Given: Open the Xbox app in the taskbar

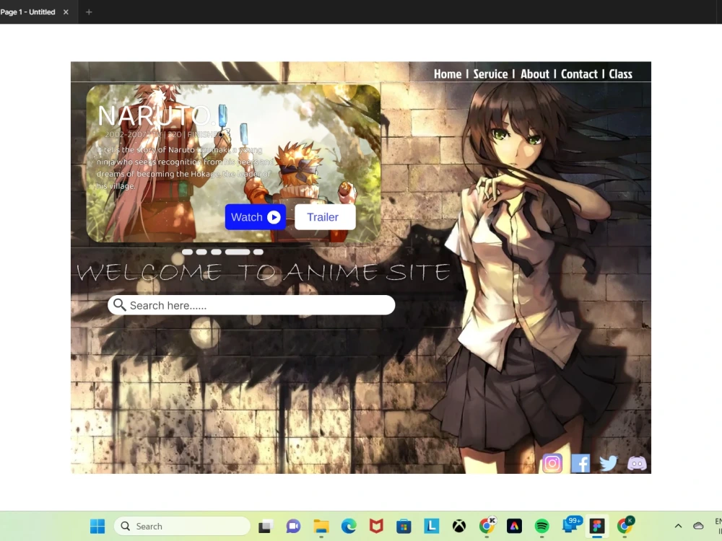Looking at the screenshot, I should coord(458,526).
